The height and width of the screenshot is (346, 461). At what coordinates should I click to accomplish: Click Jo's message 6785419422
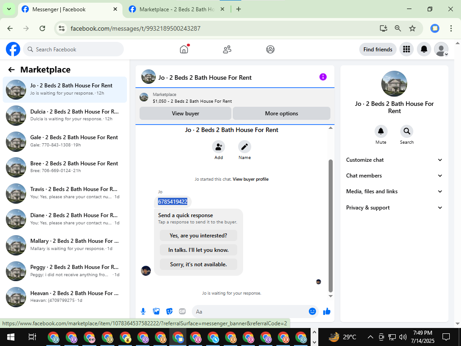172,201
